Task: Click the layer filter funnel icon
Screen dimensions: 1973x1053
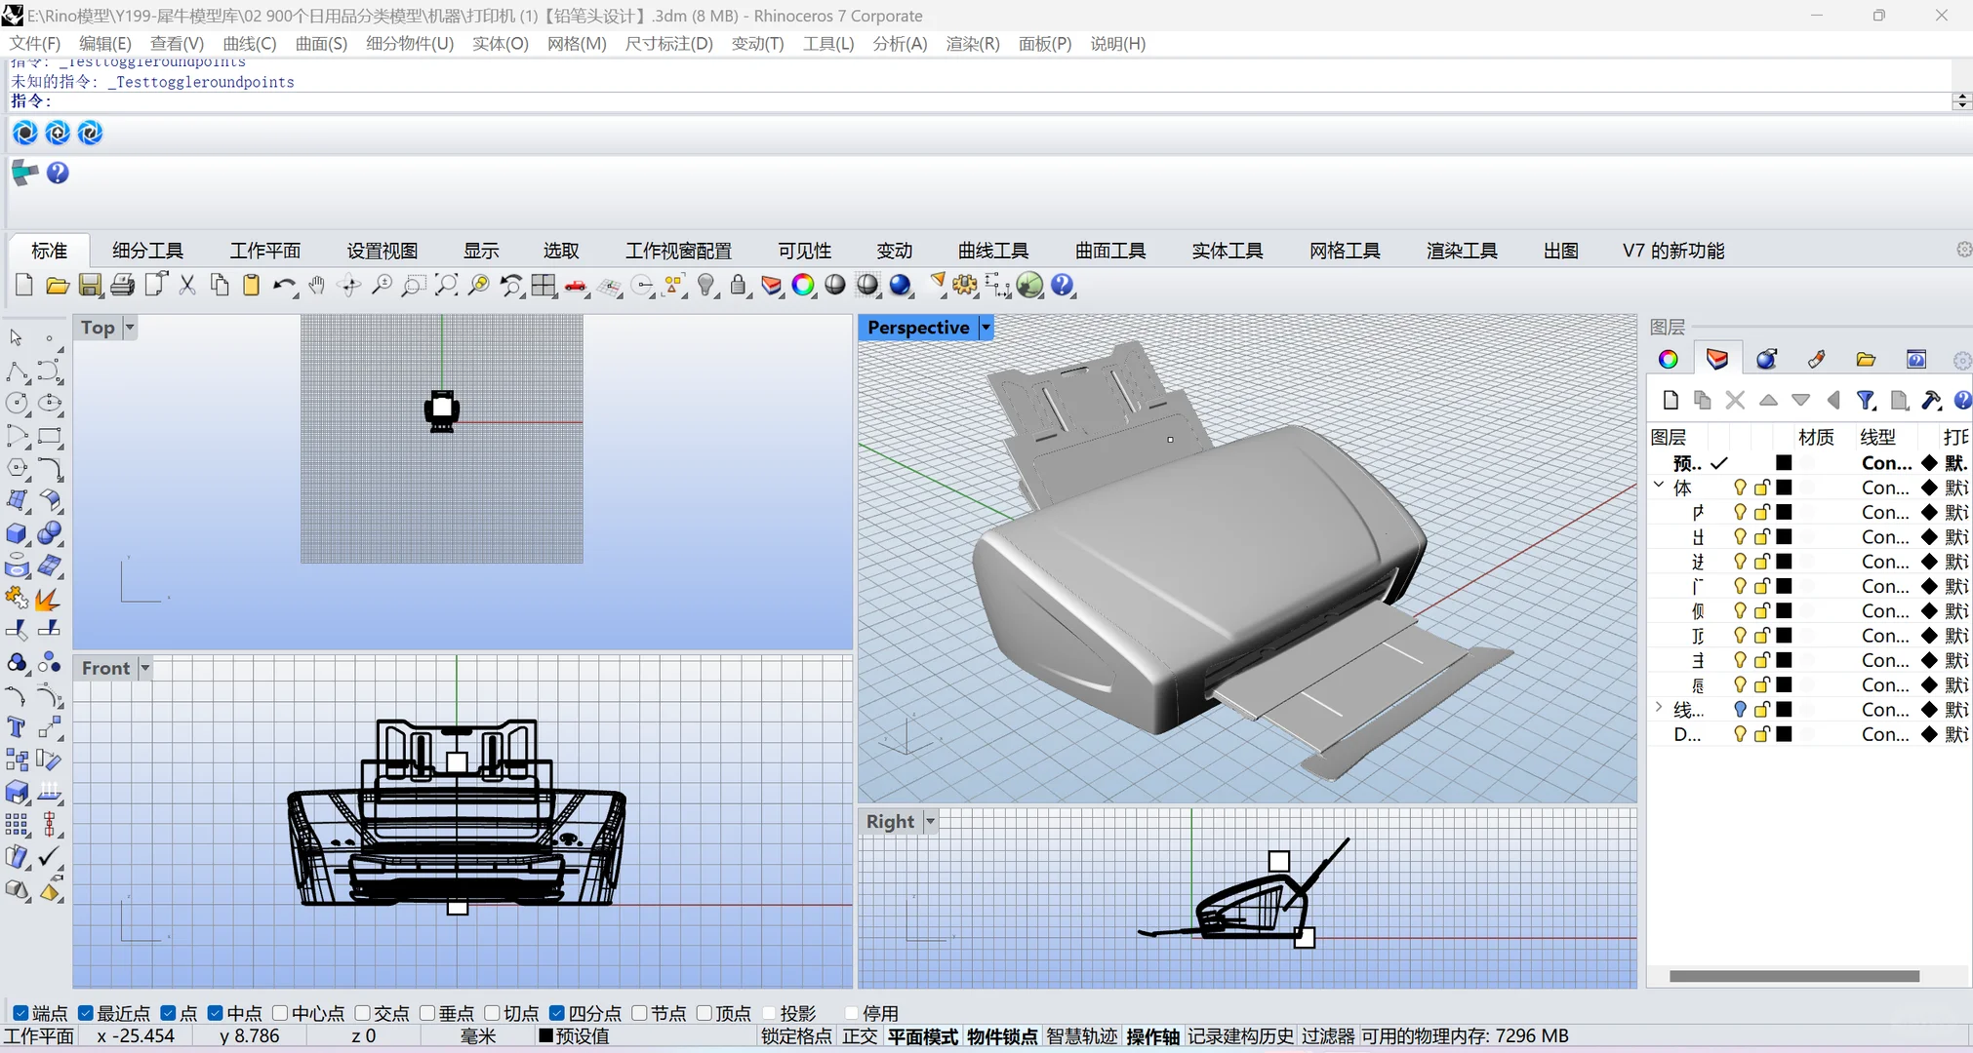Action: 1866,400
